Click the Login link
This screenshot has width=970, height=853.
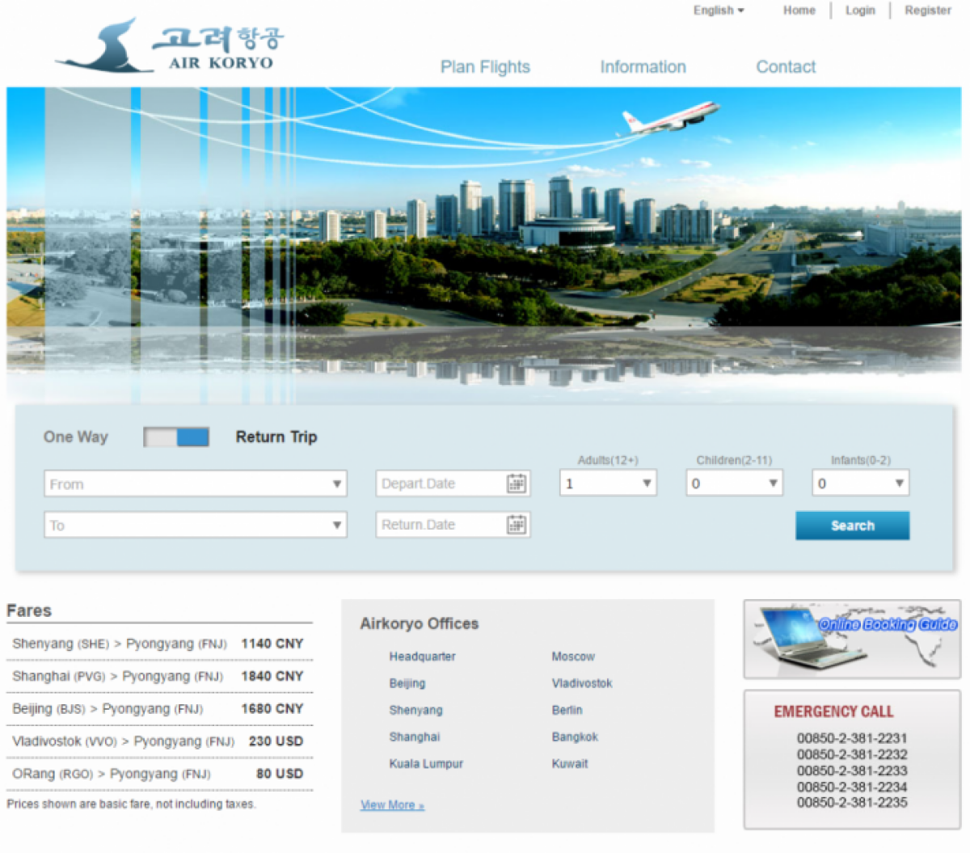click(860, 11)
